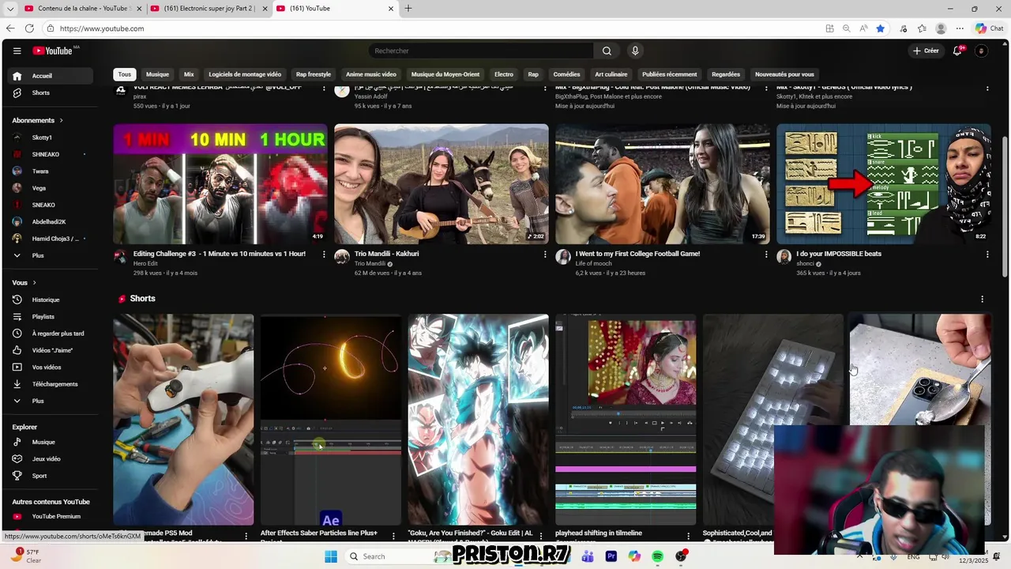Click Windows Start button
The width and height of the screenshot is (1011, 569).
pyautogui.click(x=331, y=556)
